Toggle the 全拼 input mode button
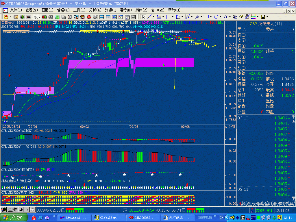Screen dimensions: 296x222 pos(12,210)
